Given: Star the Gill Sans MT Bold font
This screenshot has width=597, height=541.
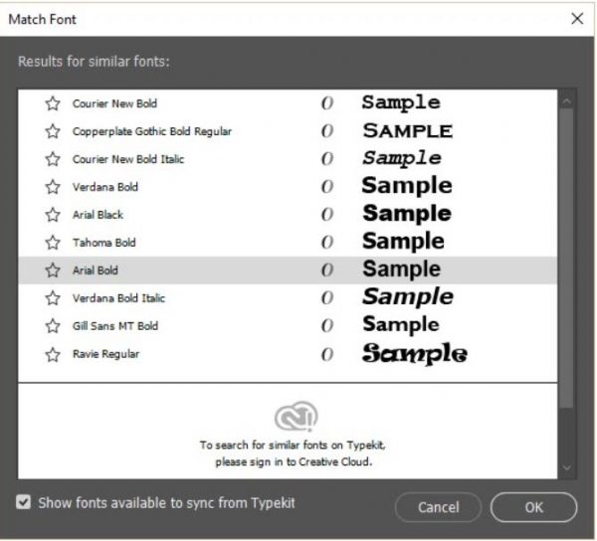Looking at the screenshot, I should tap(53, 326).
